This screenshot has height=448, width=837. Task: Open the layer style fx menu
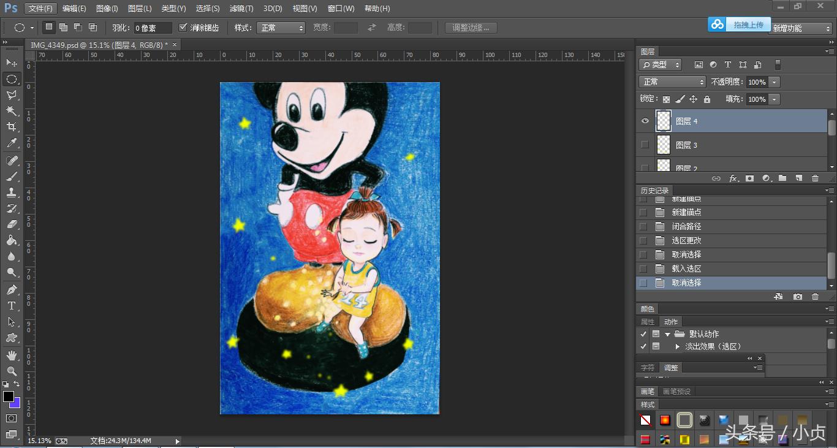[x=733, y=178]
